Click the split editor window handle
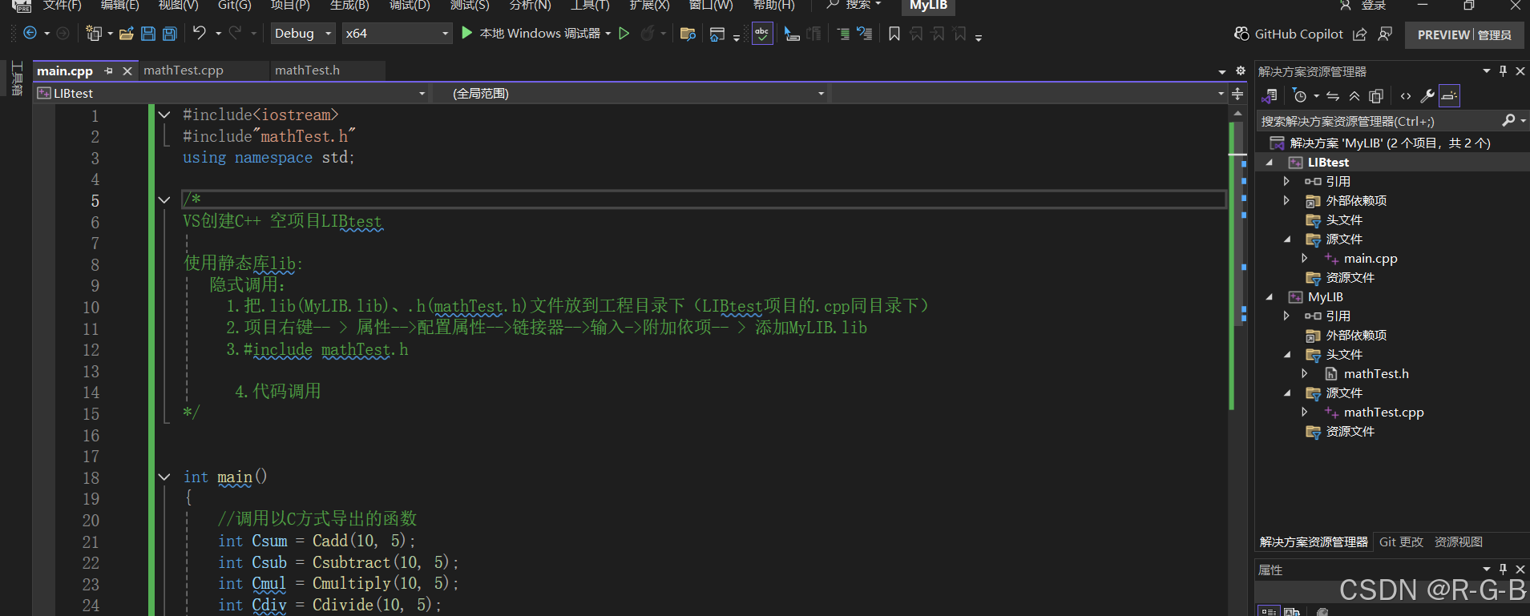Image resolution: width=1530 pixels, height=616 pixels. [1237, 94]
